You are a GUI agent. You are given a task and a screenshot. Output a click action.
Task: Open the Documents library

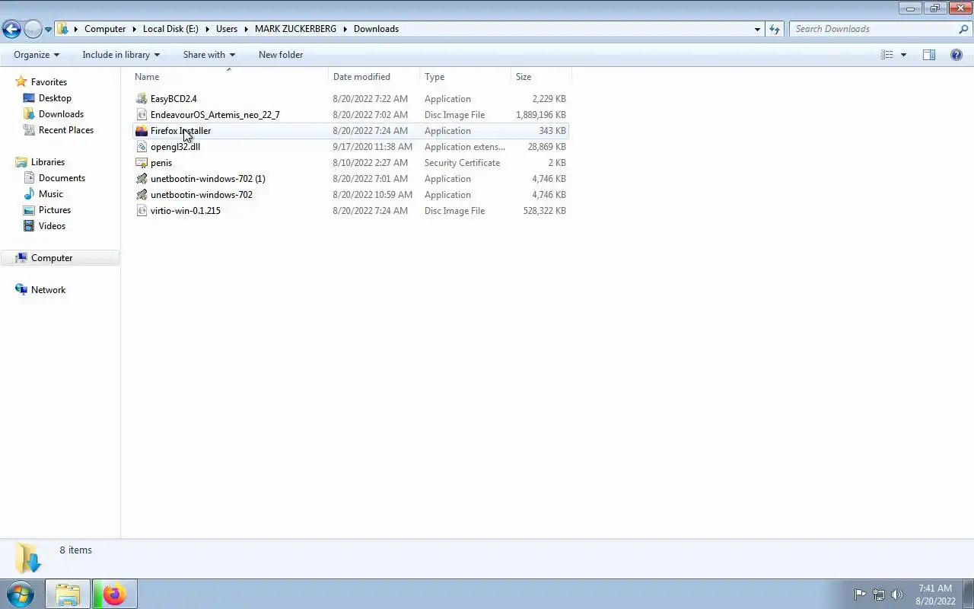62,178
